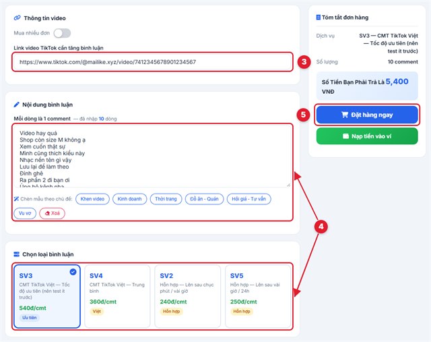Click the TikTok video link input field

153,62
